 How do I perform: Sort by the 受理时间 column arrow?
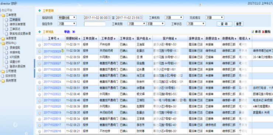pyautogui.click(x=79, y=39)
